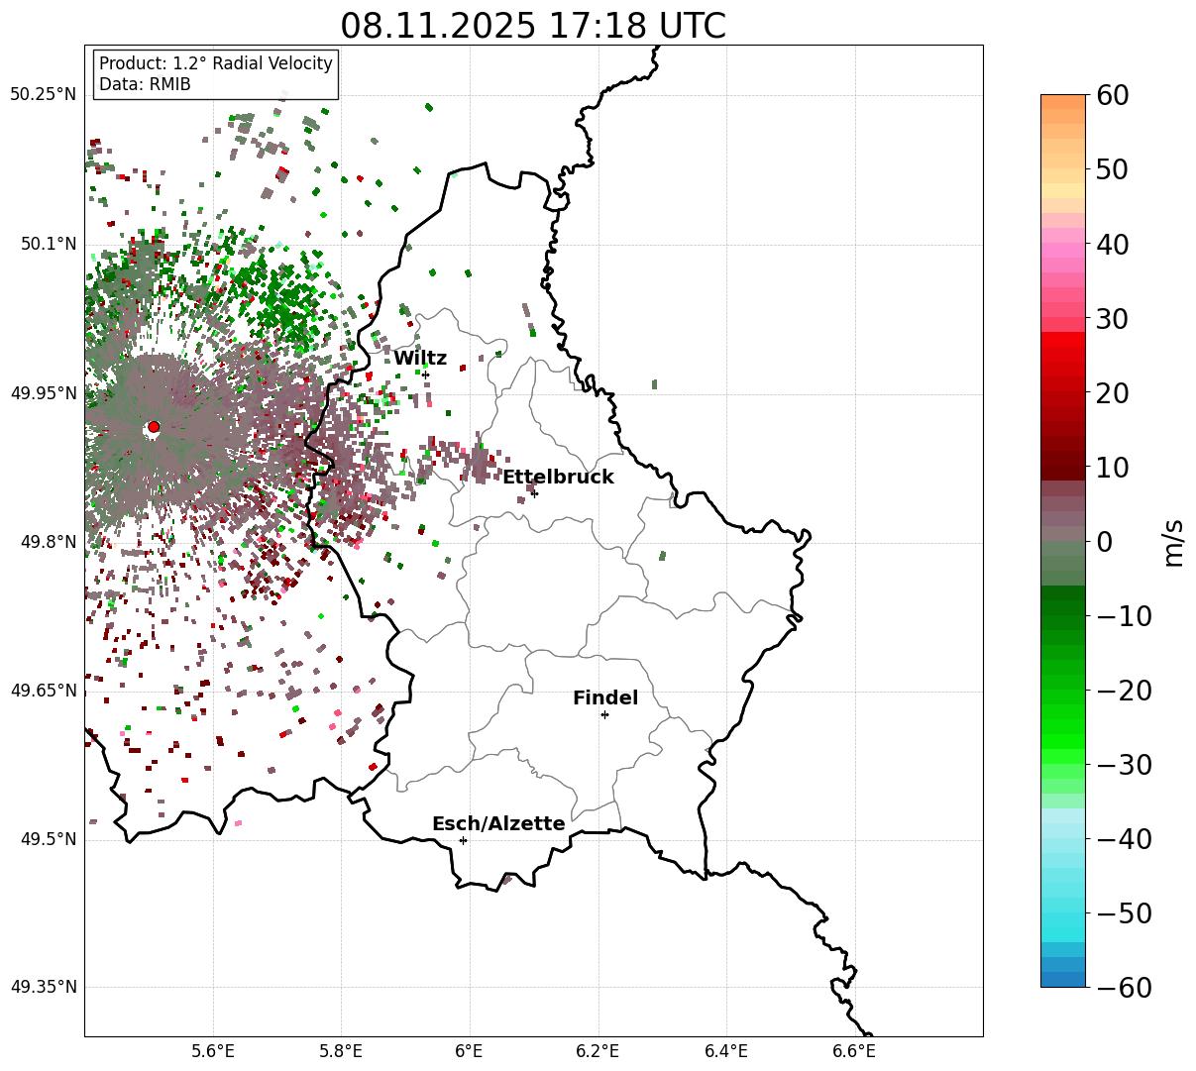The height and width of the screenshot is (1071, 1196).
Task: Click the red radar site marker
Action: tap(154, 427)
